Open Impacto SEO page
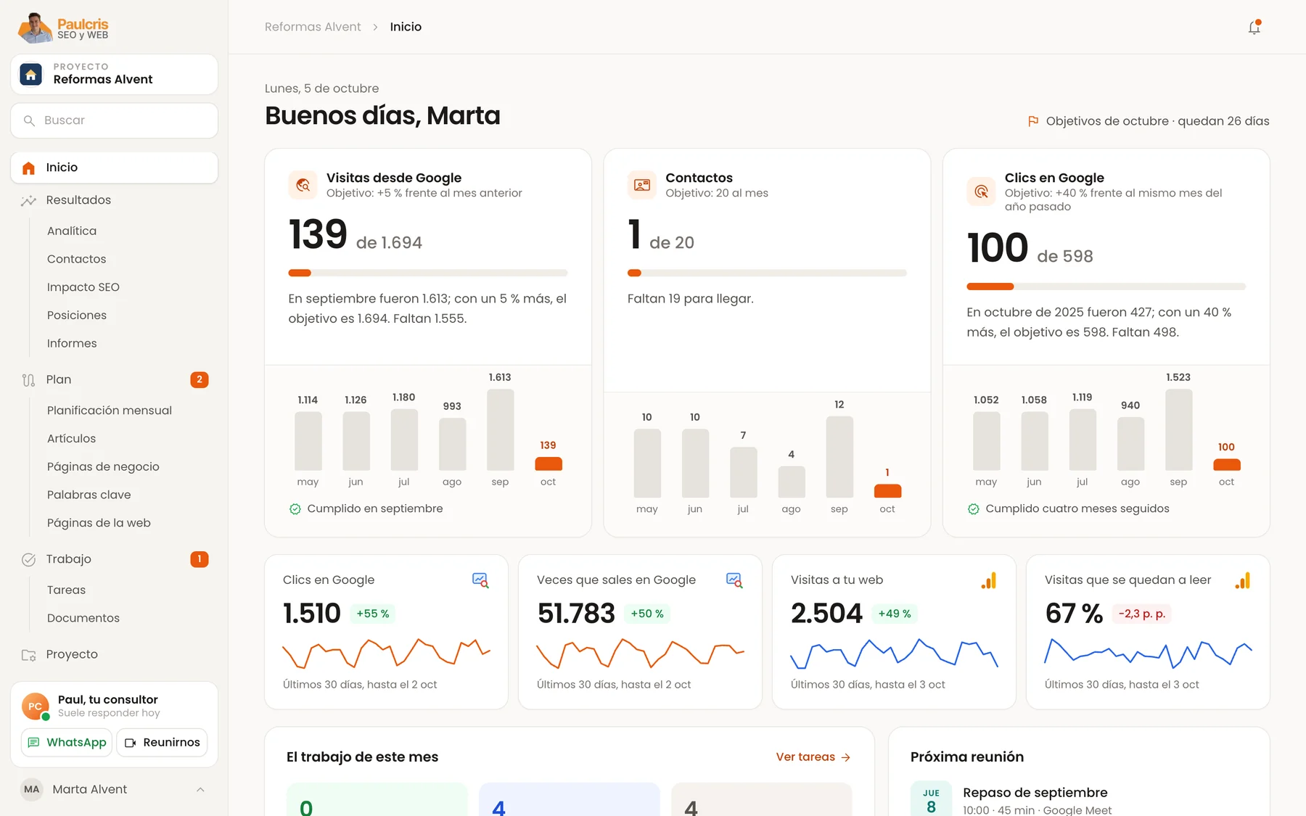The image size is (1306, 816). (83, 287)
